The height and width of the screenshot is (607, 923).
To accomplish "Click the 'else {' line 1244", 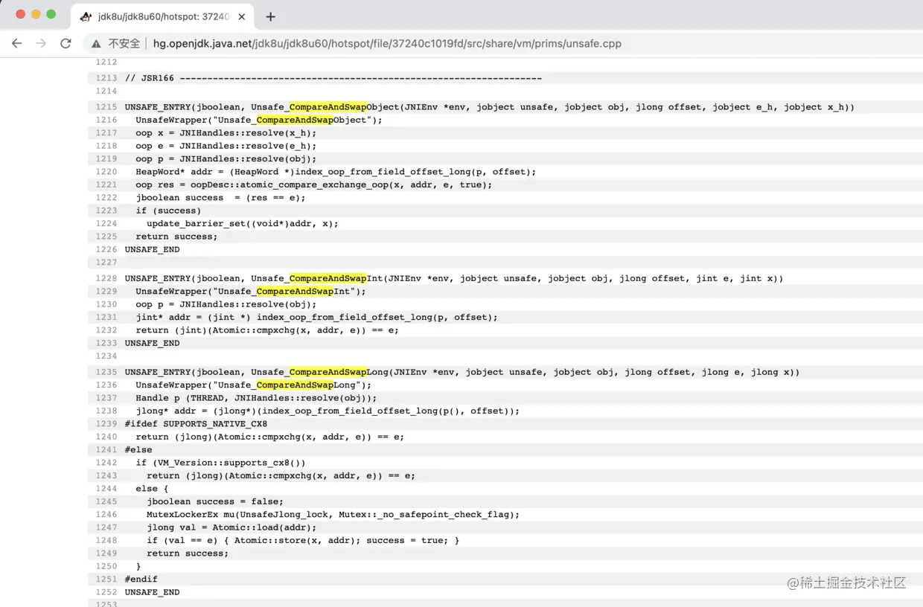I will pos(152,489).
